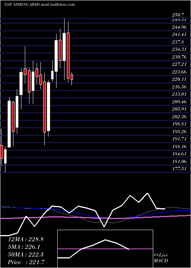Select the 184.61 price axis label
Image resolution: width=191 pixels, height=268 pixels.
tap(180, 154)
